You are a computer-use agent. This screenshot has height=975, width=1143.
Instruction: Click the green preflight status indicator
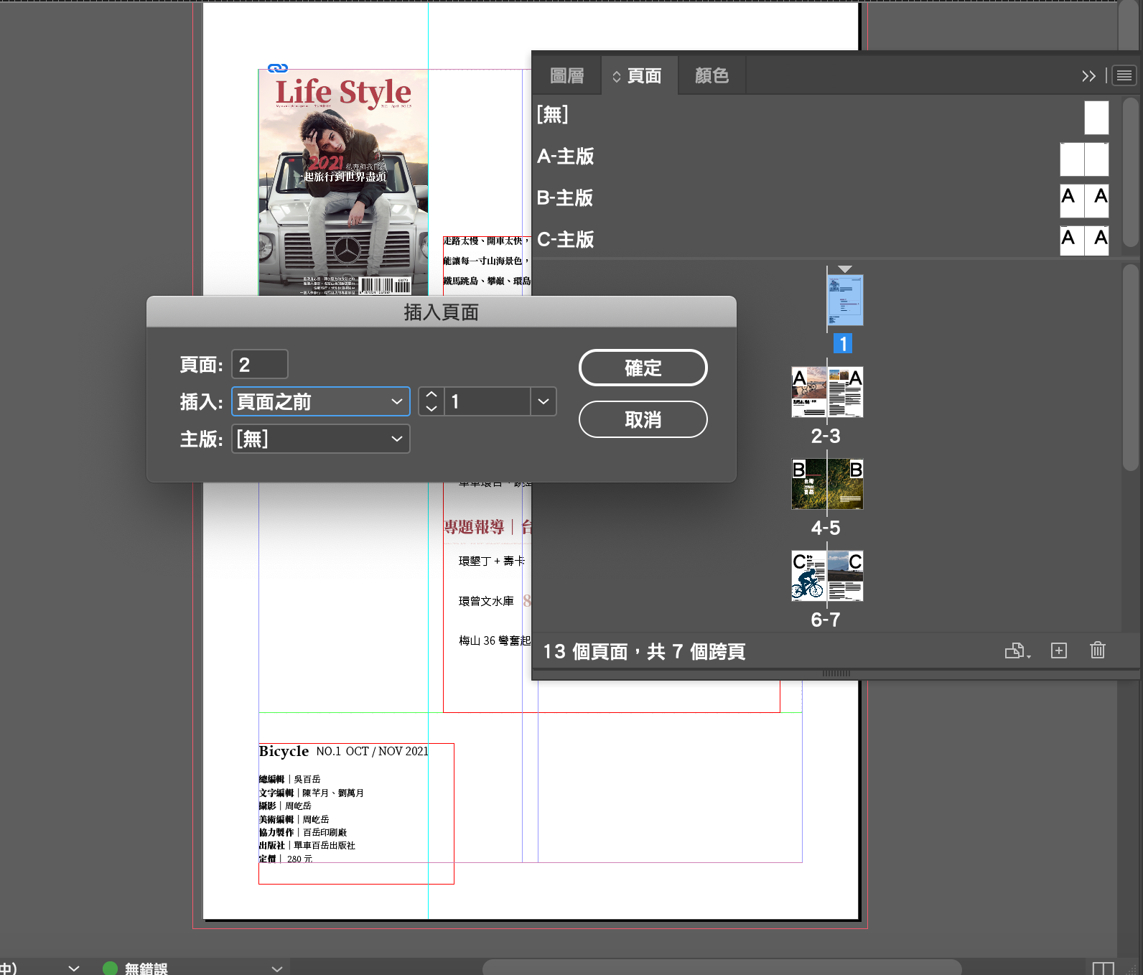tap(110, 969)
